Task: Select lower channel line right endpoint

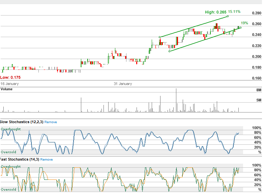Action: click(x=240, y=28)
